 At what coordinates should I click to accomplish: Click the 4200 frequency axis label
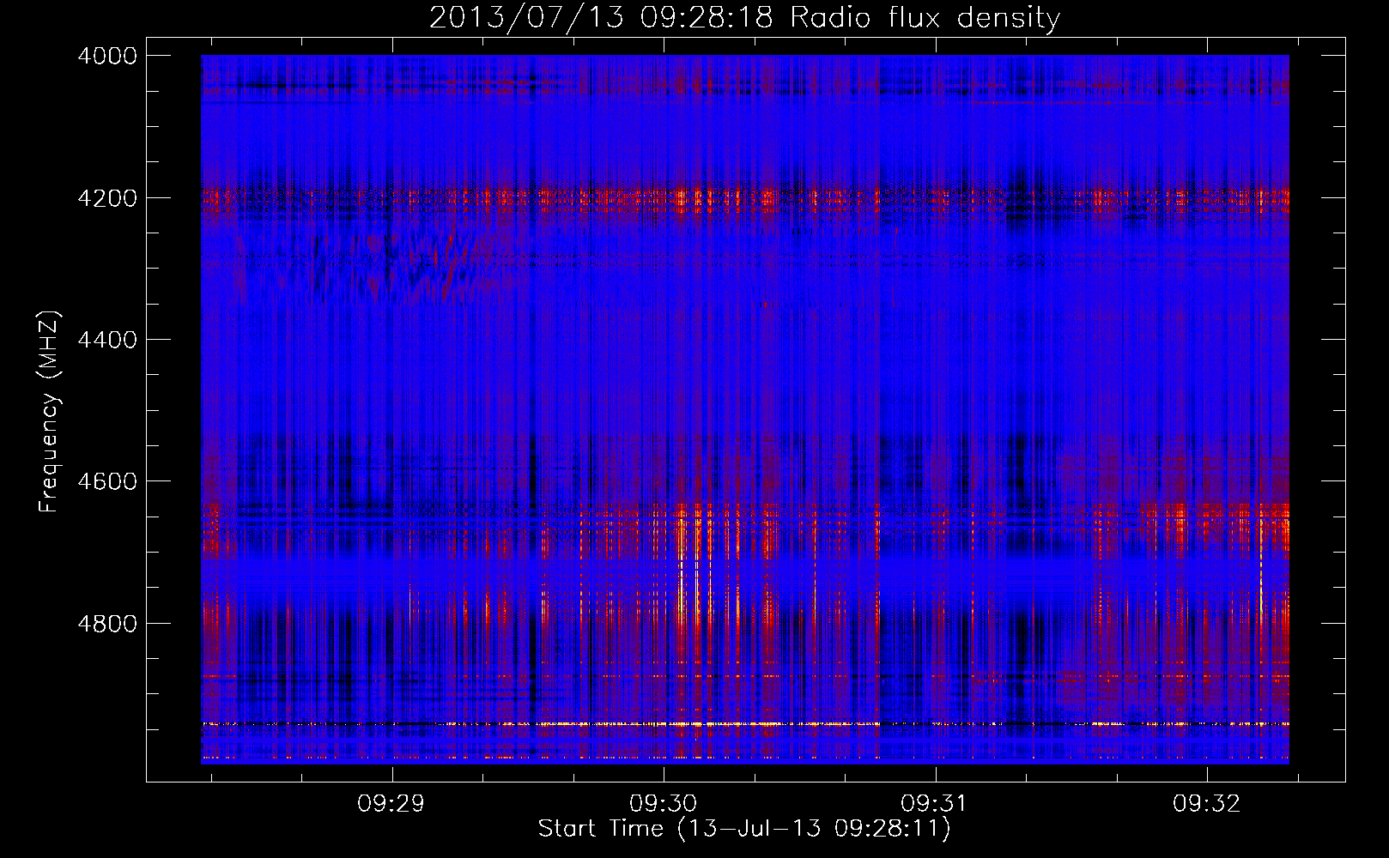coord(107,197)
